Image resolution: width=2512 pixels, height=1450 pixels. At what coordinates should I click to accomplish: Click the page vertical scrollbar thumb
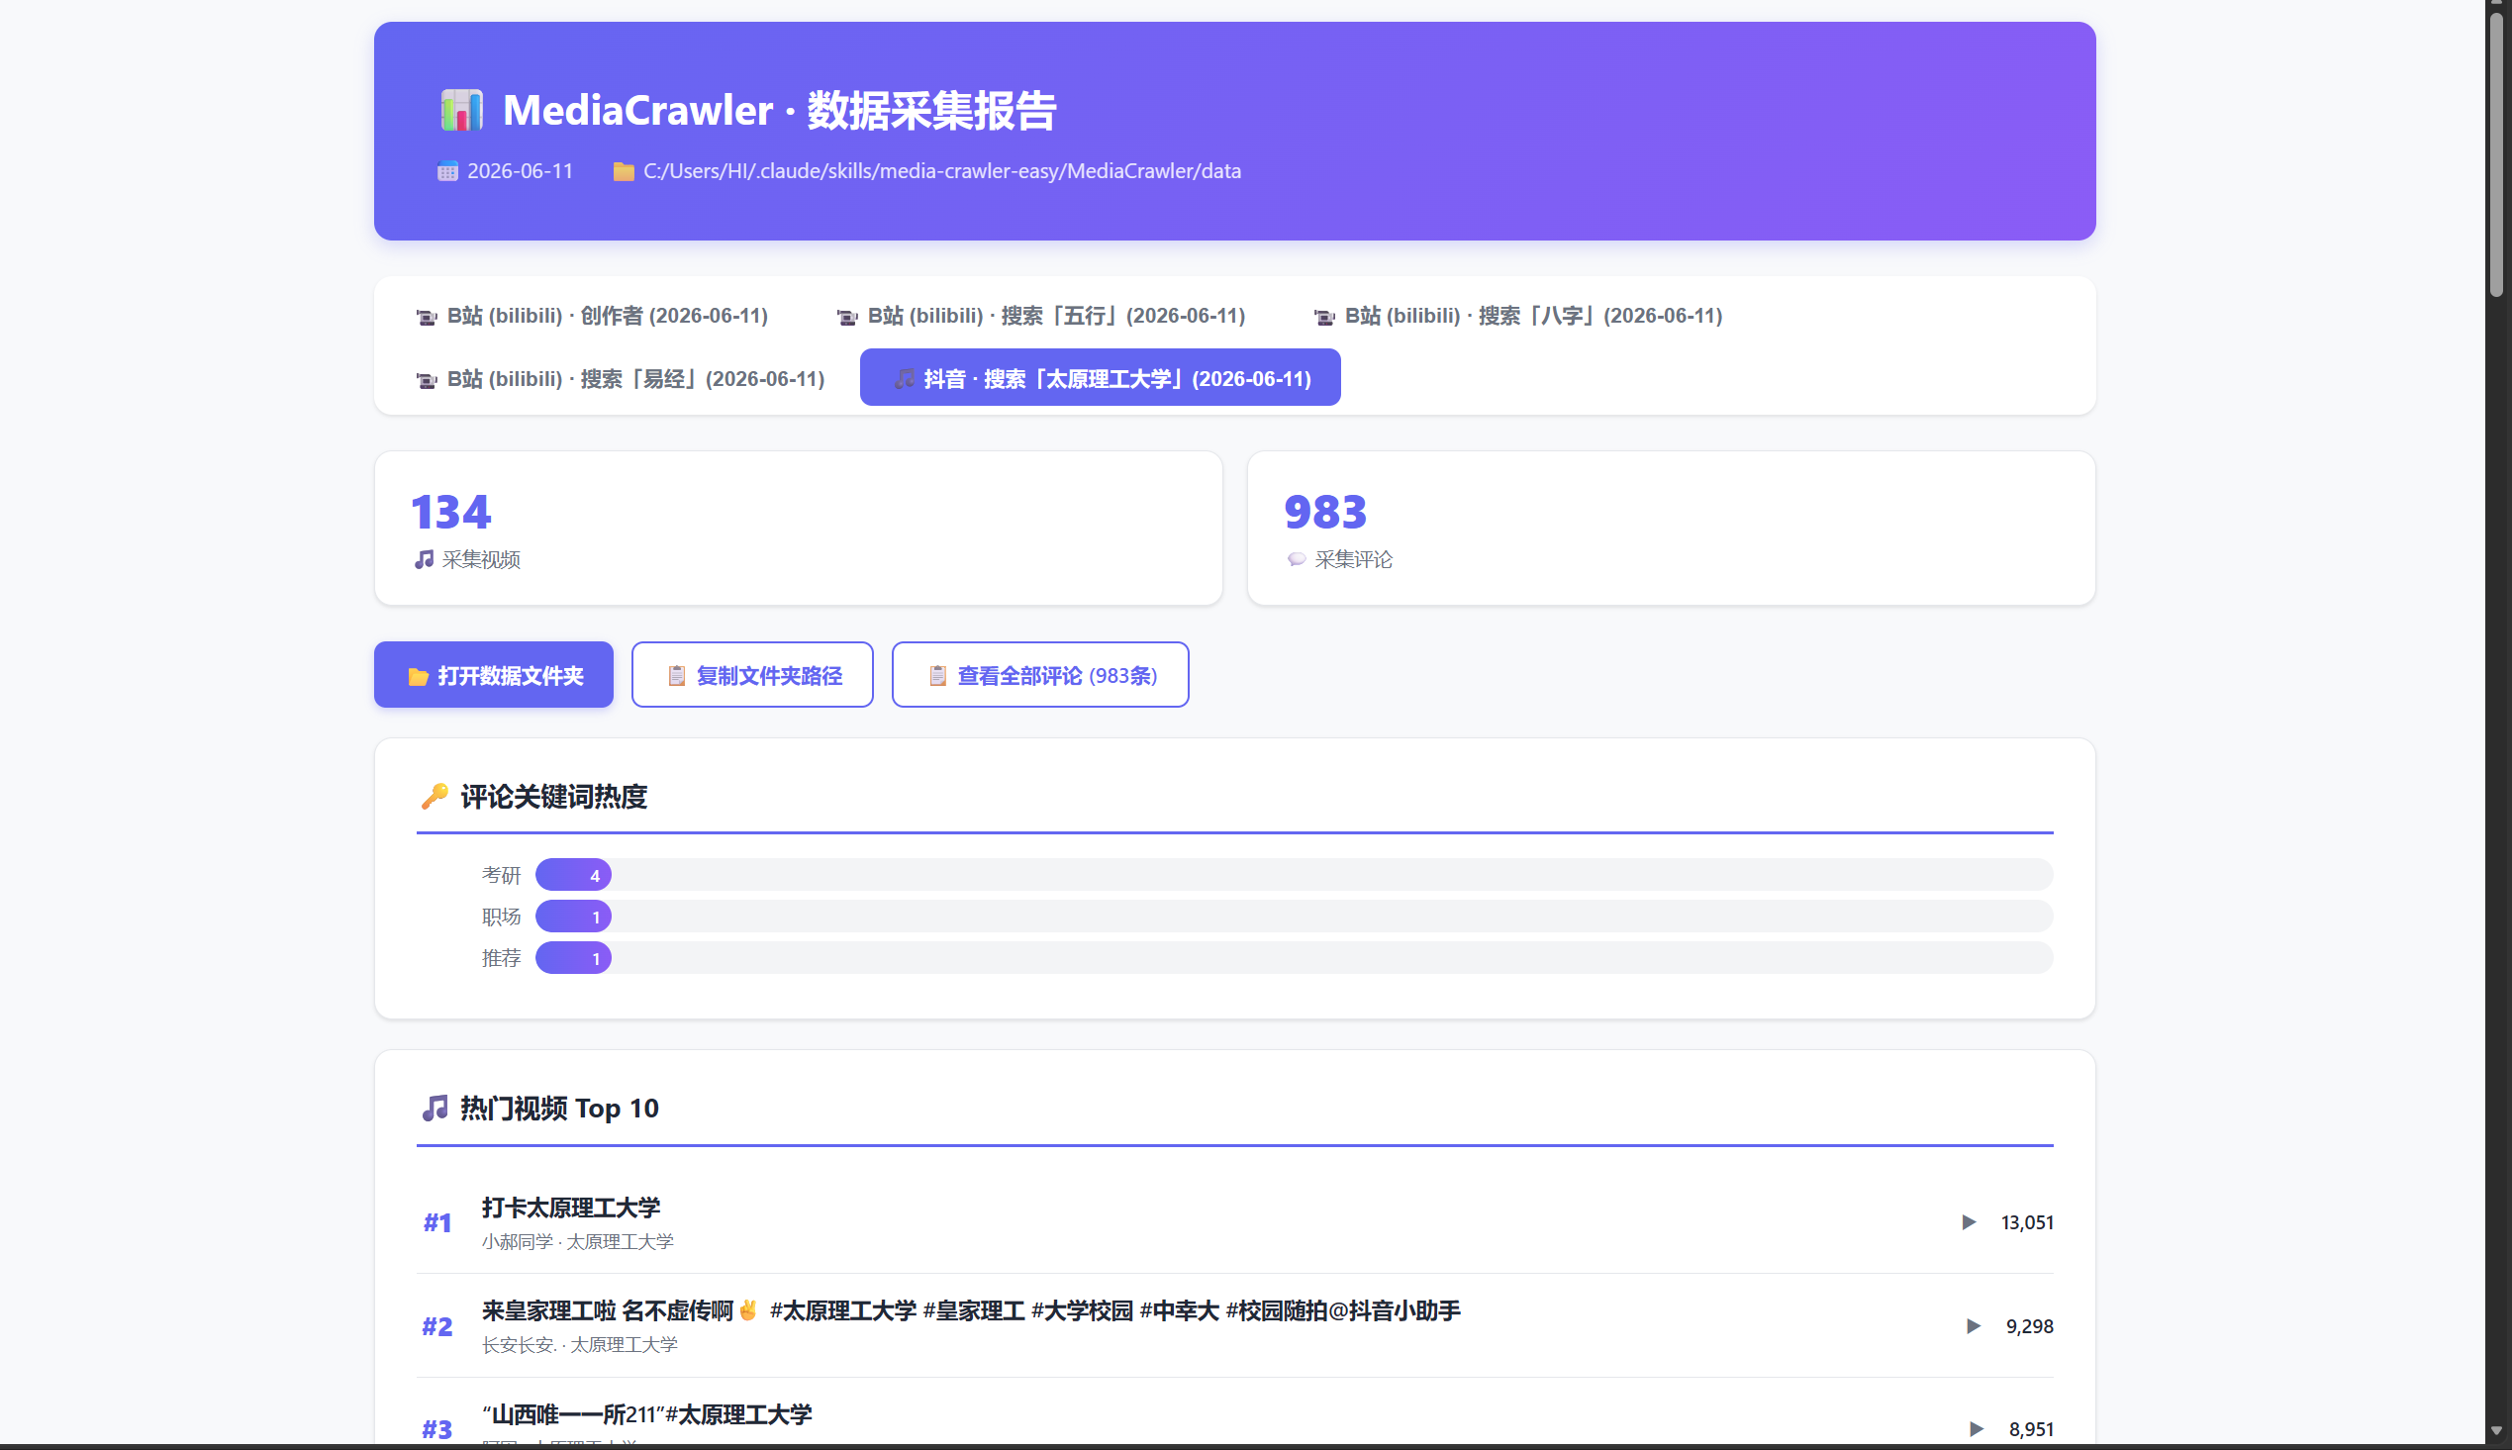pos(2496,154)
